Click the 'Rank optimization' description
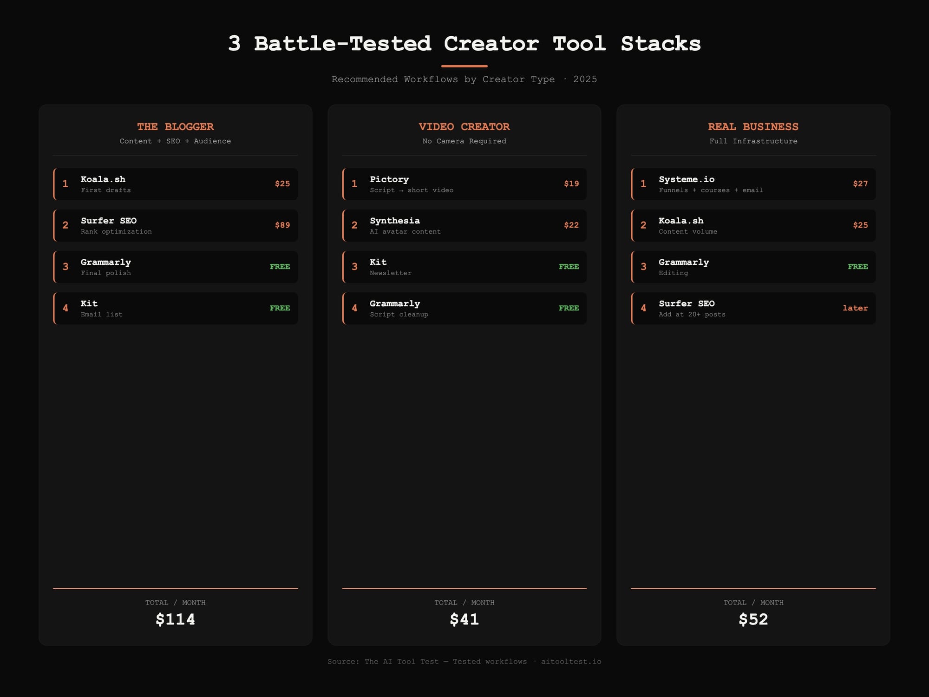The image size is (929, 697). click(116, 231)
